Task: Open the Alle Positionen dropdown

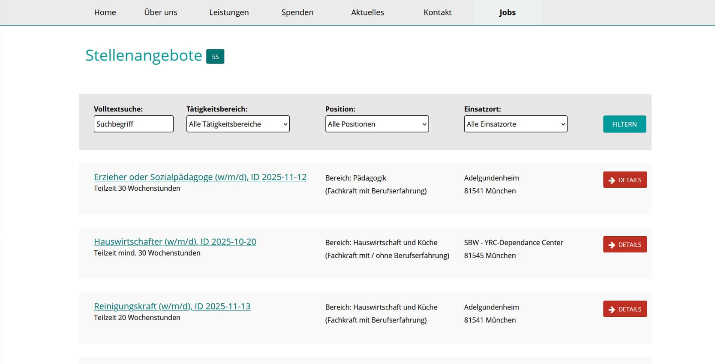Action: [377, 124]
